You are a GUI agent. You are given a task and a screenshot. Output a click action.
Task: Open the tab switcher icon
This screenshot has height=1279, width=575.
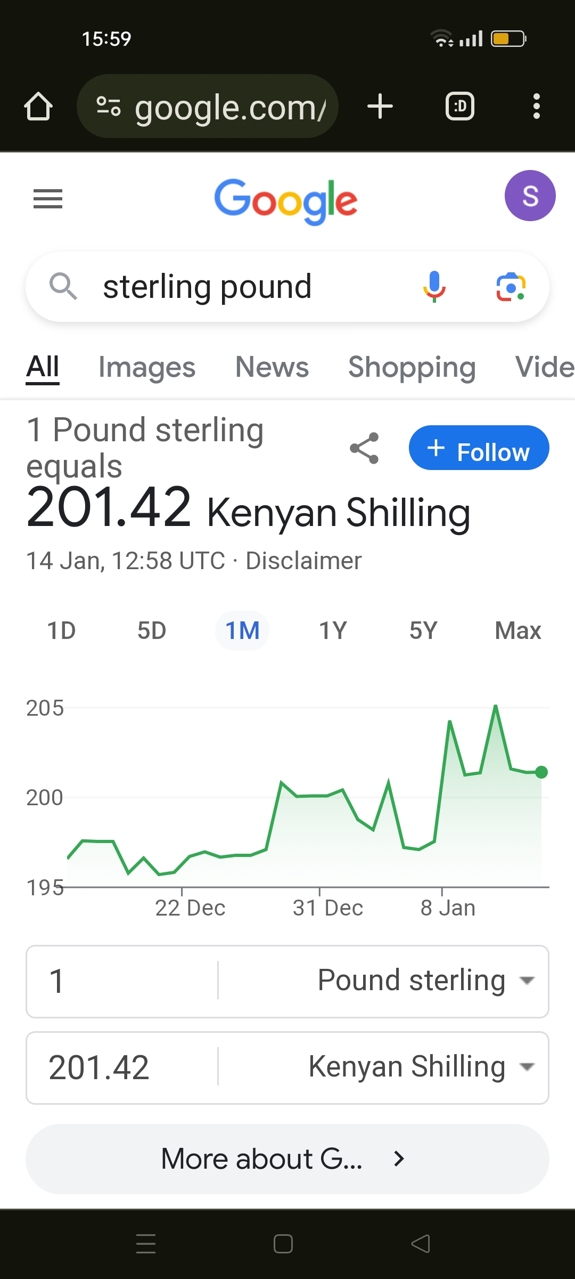[x=460, y=106]
